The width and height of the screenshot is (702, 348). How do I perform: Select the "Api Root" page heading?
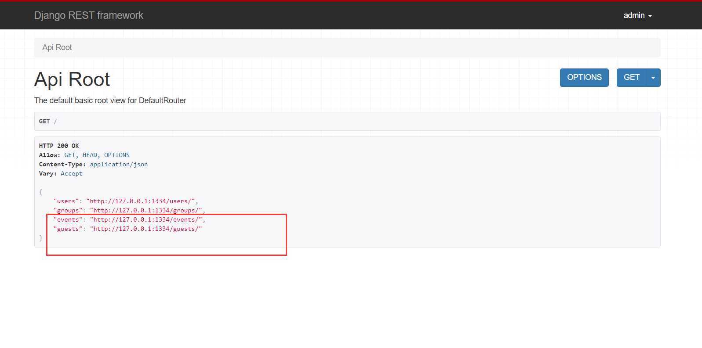pos(72,79)
